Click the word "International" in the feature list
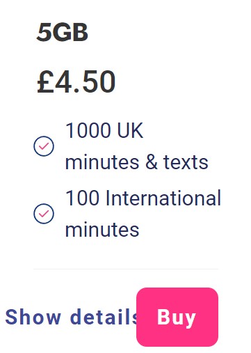This screenshot has width=251, height=353. (x=163, y=198)
